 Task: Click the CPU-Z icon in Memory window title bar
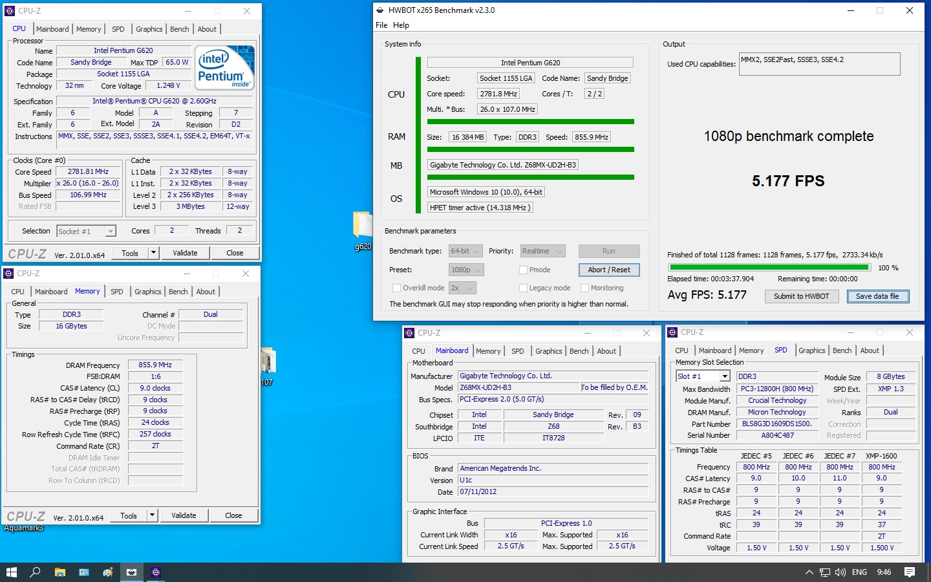[x=8, y=274]
